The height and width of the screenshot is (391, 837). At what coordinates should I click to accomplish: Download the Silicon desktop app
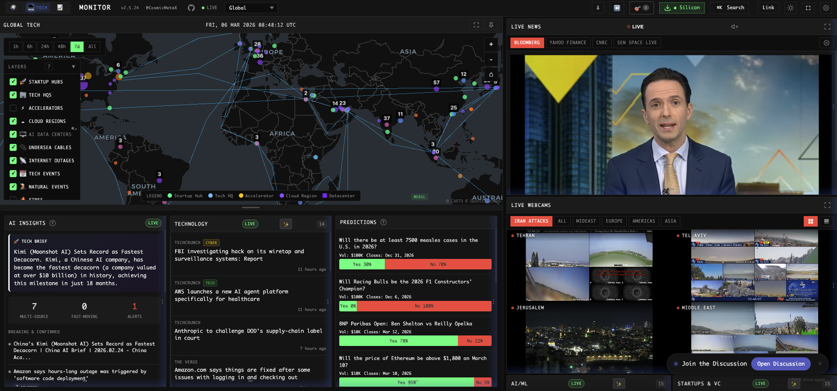[682, 8]
